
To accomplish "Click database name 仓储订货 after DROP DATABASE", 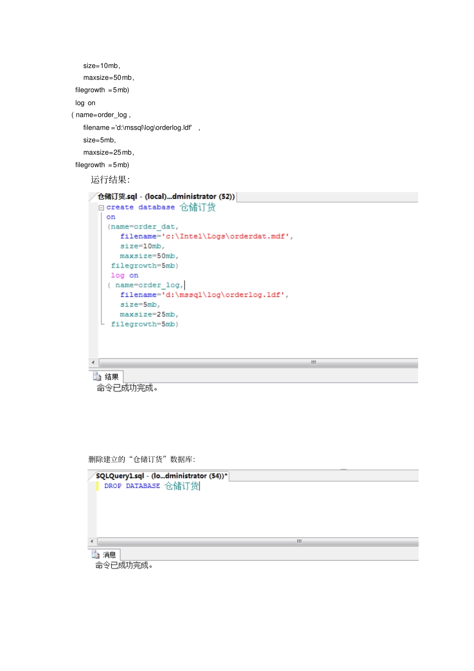I will pyautogui.click(x=182, y=486).
